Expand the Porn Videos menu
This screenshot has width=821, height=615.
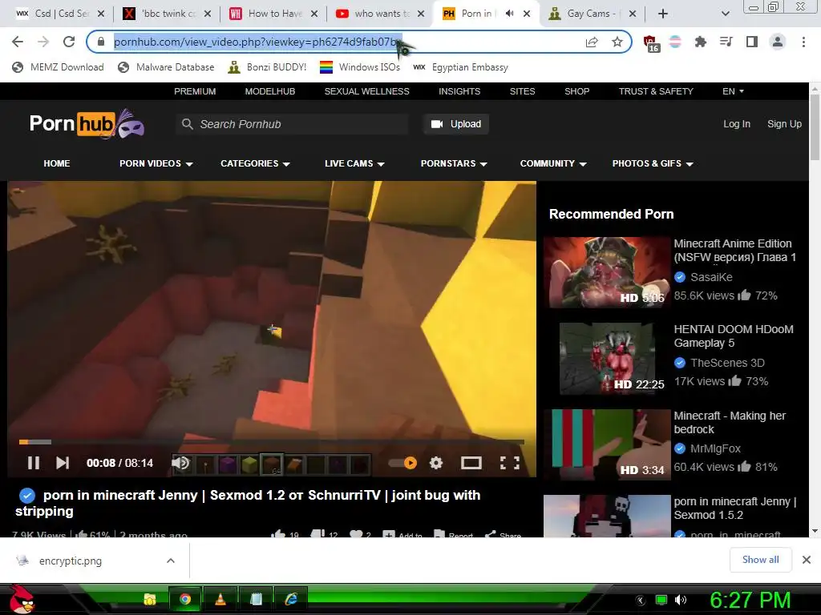pyautogui.click(x=156, y=163)
